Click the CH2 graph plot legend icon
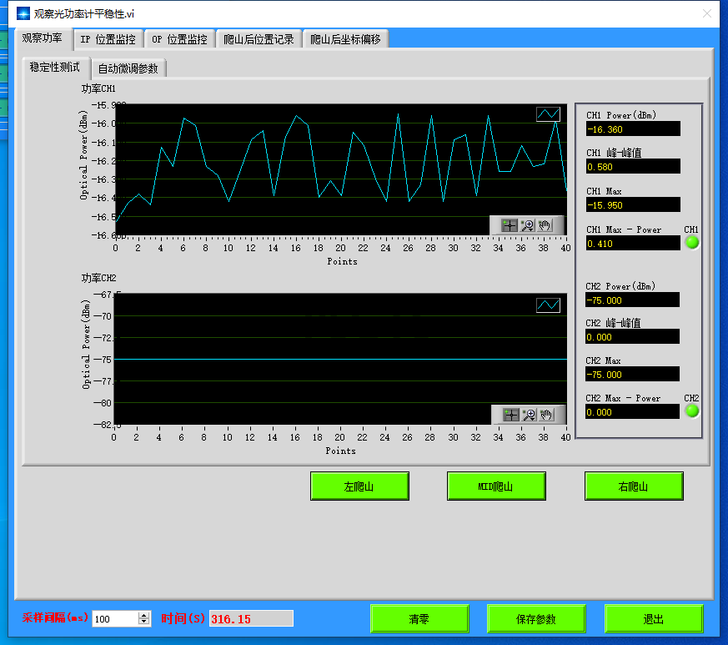This screenshot has width=728, height=645. pos(548,305)
